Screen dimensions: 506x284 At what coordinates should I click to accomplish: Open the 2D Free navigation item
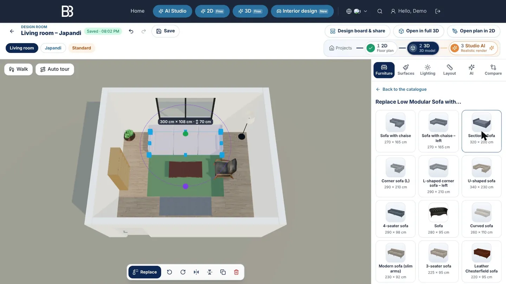[212, 11]
